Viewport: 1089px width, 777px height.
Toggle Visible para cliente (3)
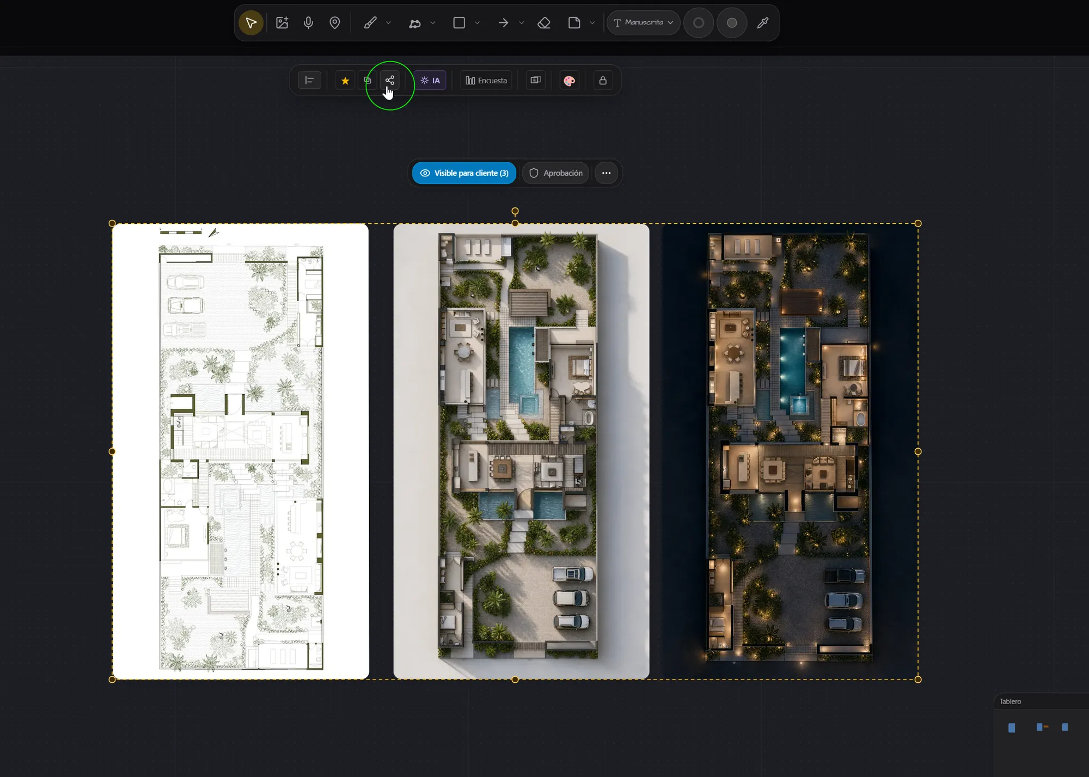coord(464,173)
